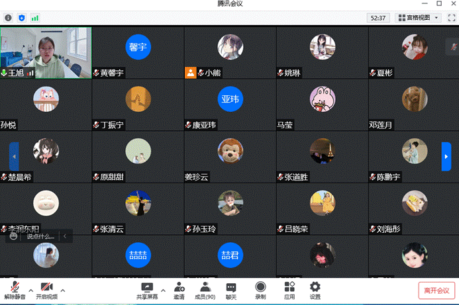The image size is (459, 305).
Task: Click the 说点什么 chat input box
Action: pyautogui.click(x=40, y=236)
